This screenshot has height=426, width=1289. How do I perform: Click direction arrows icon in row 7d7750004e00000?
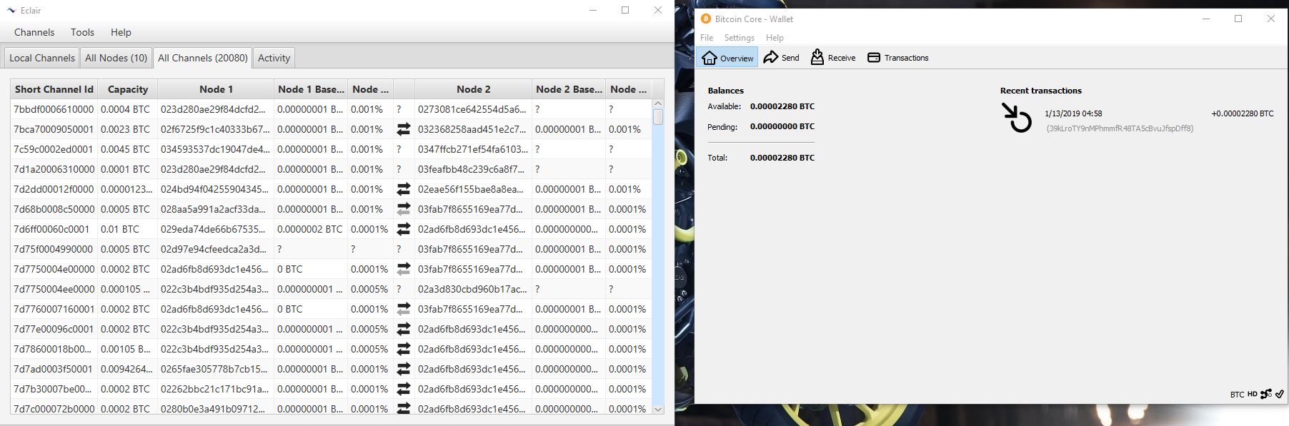pyautogui.click(x=404, y=269)
